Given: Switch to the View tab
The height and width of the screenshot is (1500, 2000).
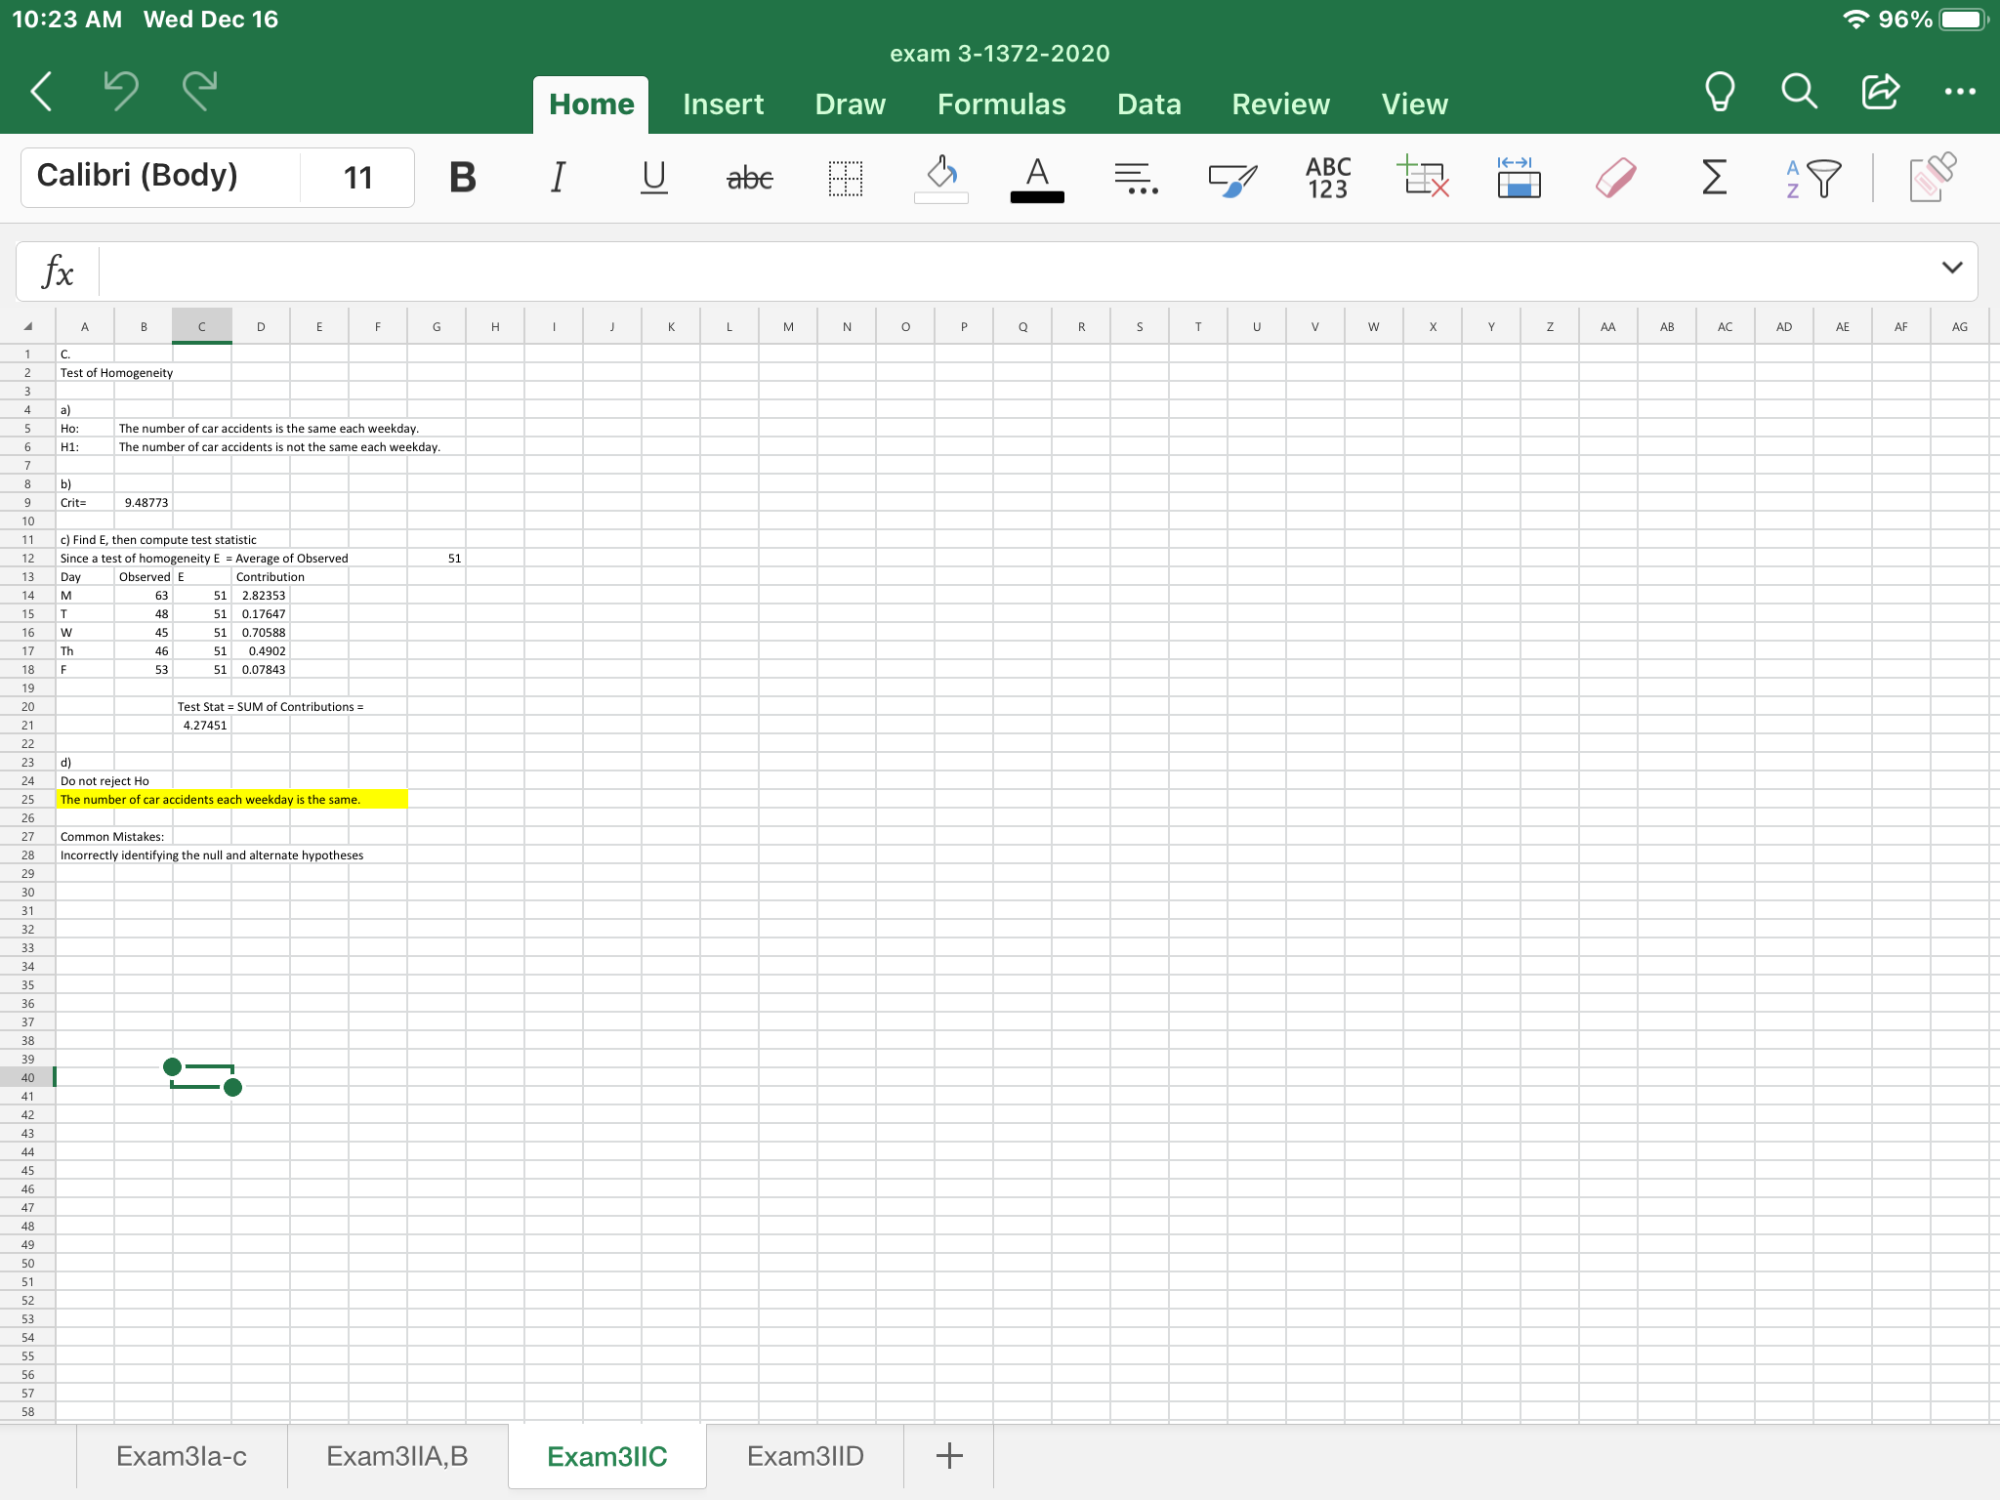Looking at the screenshot, I should pos(1414,104).
